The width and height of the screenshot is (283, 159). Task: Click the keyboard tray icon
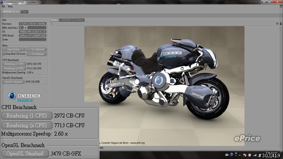227,155
